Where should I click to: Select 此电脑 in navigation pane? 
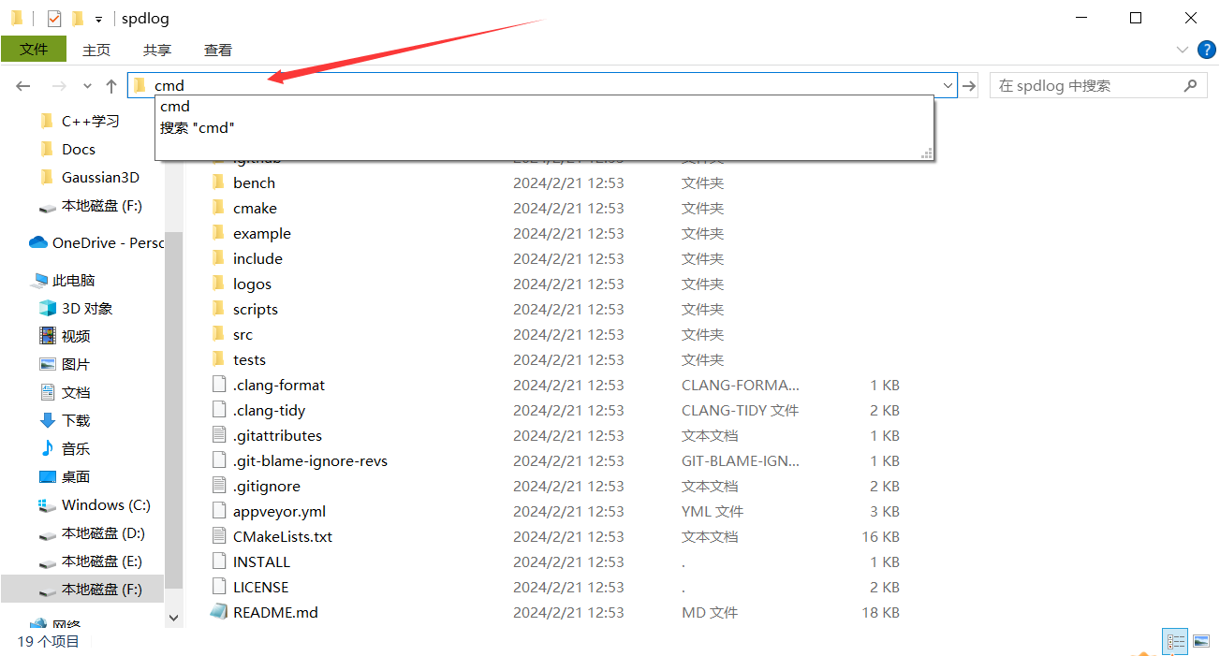tap(73, 281)
